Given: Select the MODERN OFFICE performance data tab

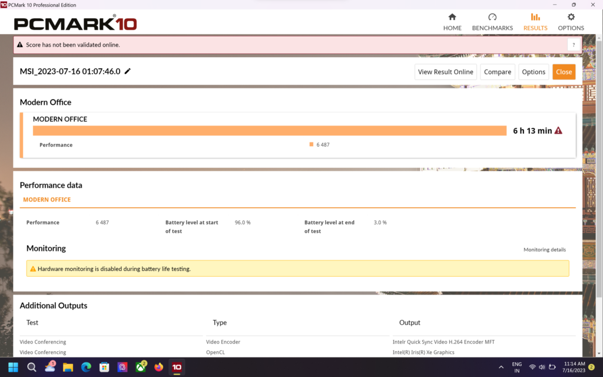Looking at the screenshot, I should (47, 200).
